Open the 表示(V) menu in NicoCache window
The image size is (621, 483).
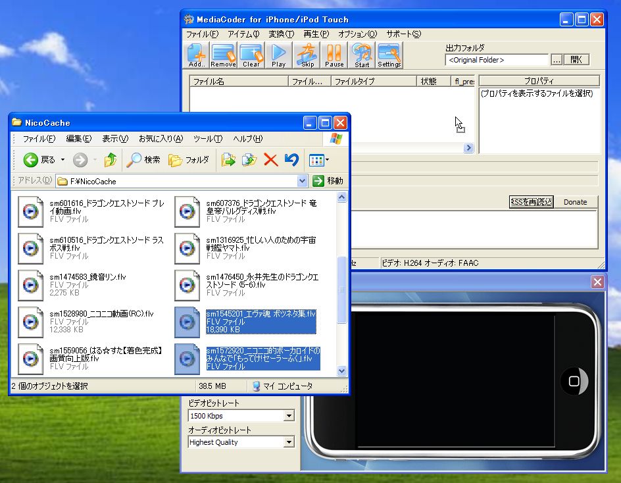pyautogui.click(x=115, y=139)
